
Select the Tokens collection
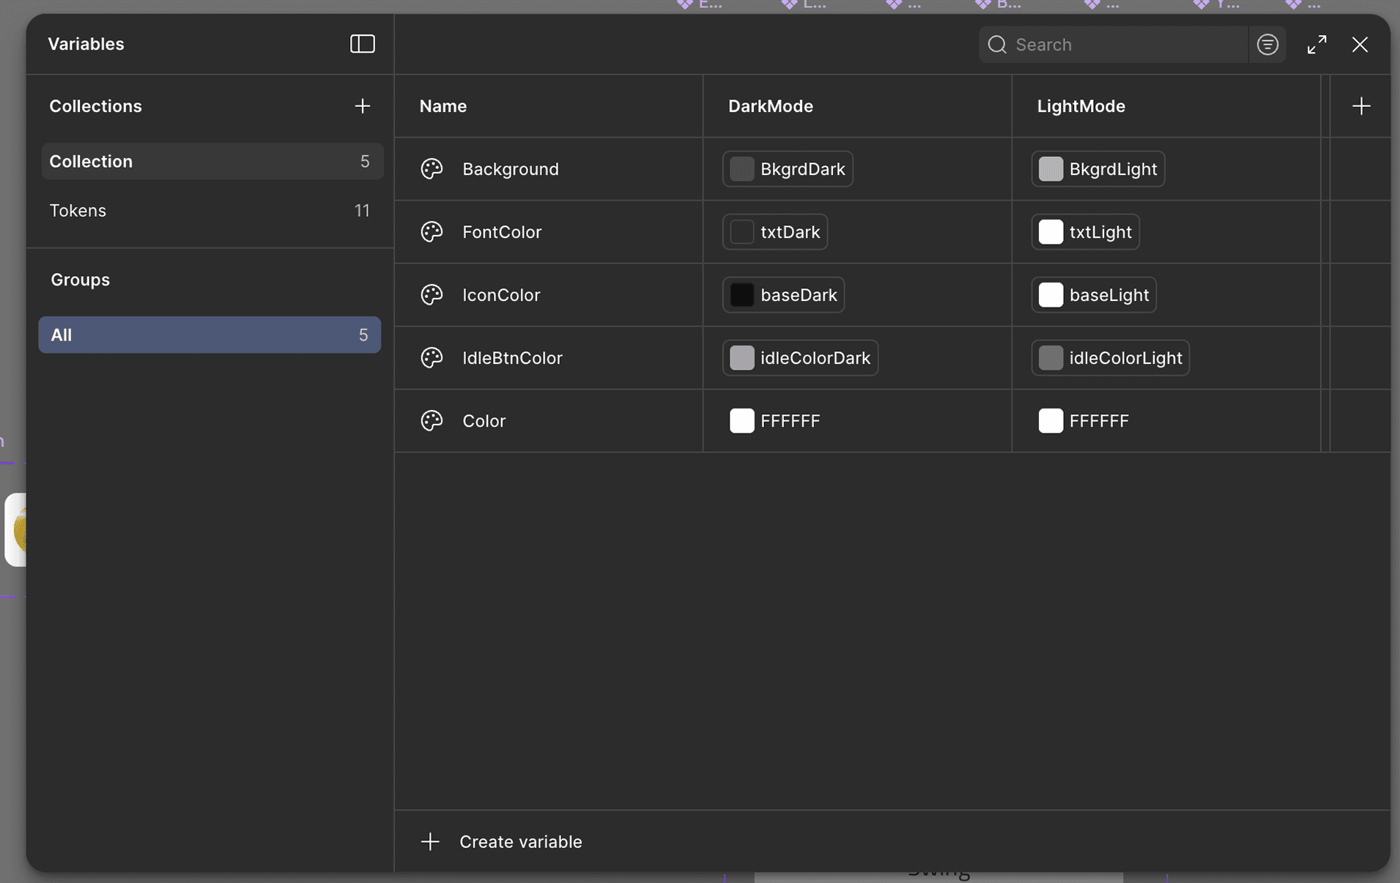(78, 210)
